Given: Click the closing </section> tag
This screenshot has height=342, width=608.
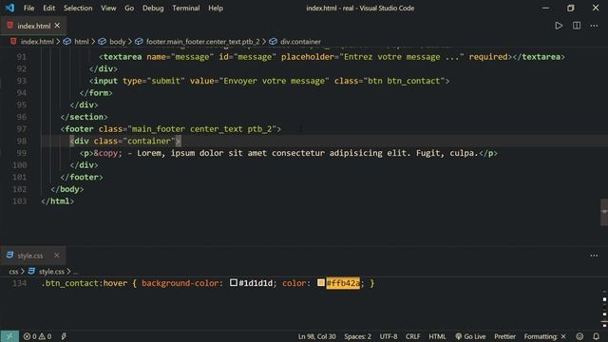Looking at the screenshot, I should 85,117.
